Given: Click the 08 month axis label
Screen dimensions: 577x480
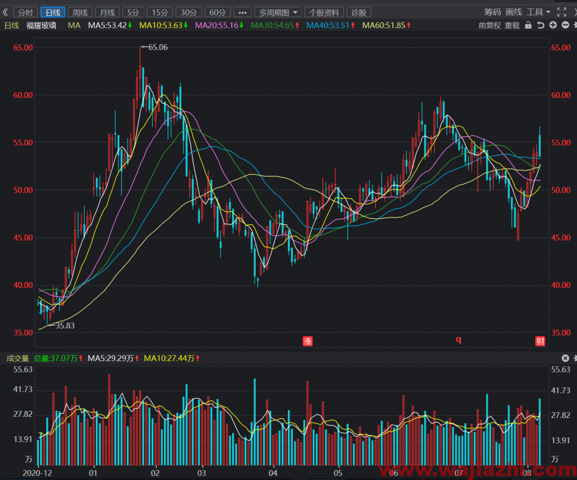Looking at the screenshot, I should (527, 473).
